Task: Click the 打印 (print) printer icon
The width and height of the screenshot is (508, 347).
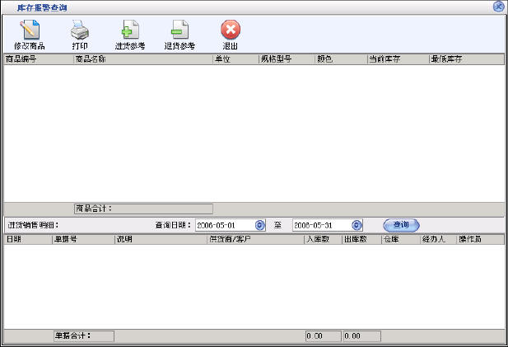Action: pos(80,31)
